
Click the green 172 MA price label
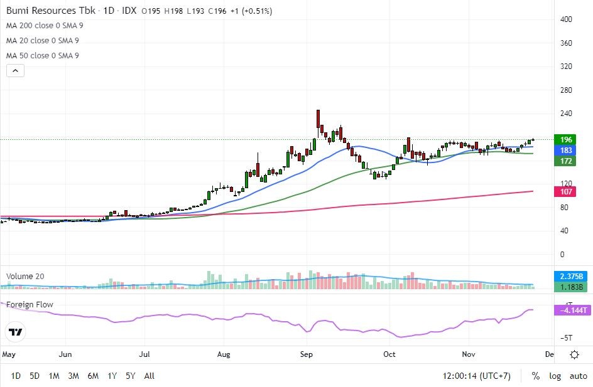click(x=565, y=161)
